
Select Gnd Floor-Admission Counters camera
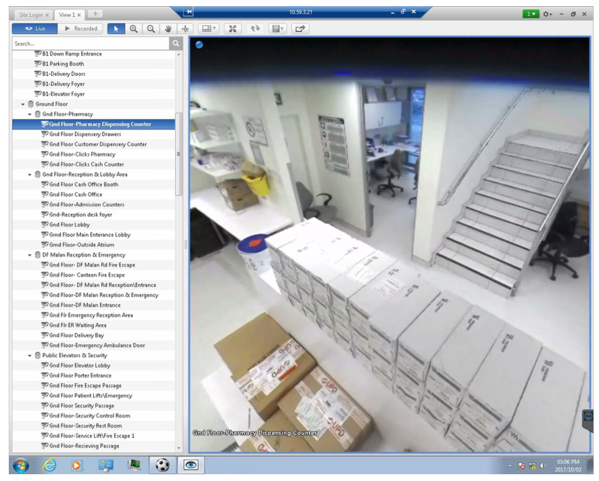coord(87,204)
